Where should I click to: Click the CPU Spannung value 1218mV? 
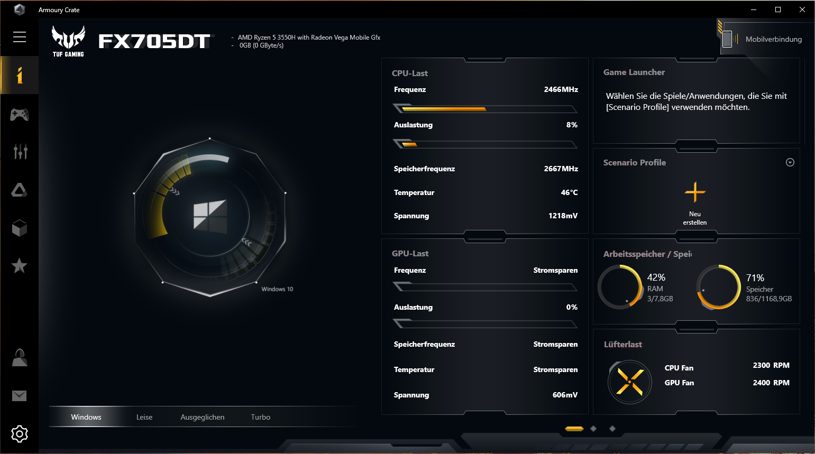click(563, 216)
